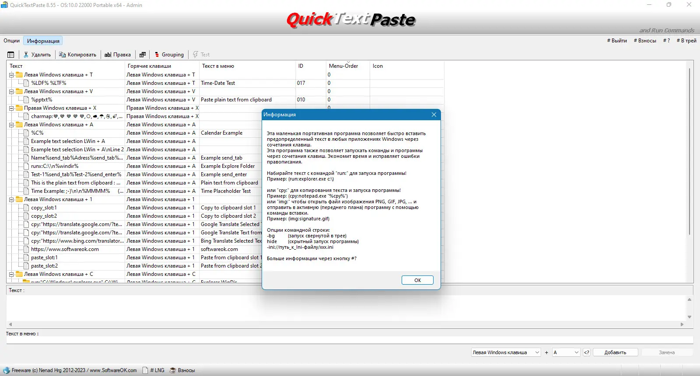The width and height of the screenshot is (700, 376).
Task: Click the 'Time-Date Test' menu text cell
Action: click(218, 83)
